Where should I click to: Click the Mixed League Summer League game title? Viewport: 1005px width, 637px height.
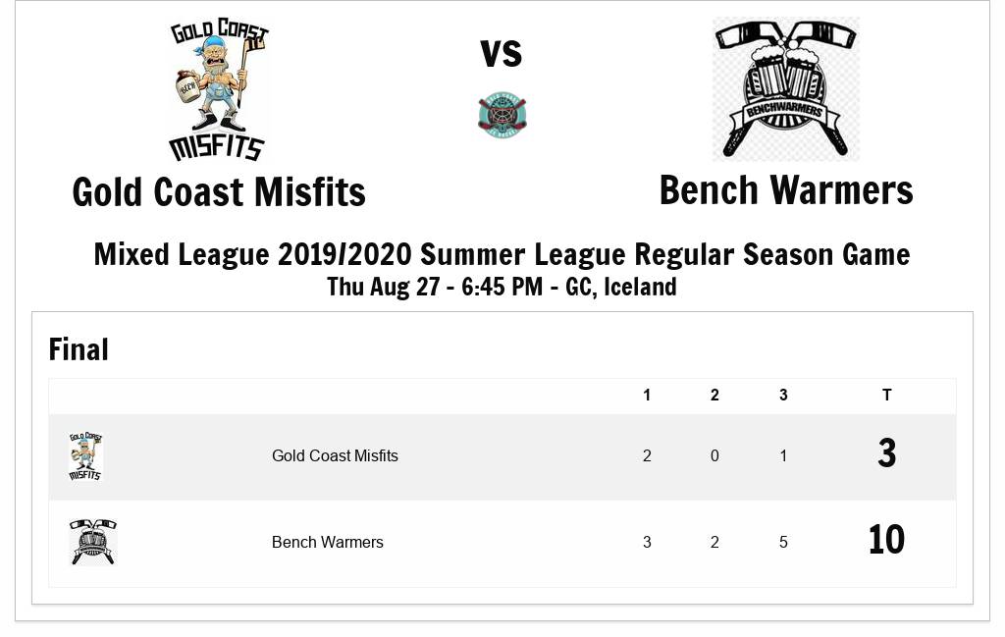502,254
